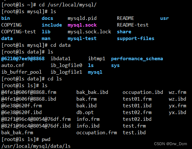The height and width of the screenshot is (149, 192).
Task: Click the /usr/local/mysql/data/ls pwd output
Action: point(36,146)
